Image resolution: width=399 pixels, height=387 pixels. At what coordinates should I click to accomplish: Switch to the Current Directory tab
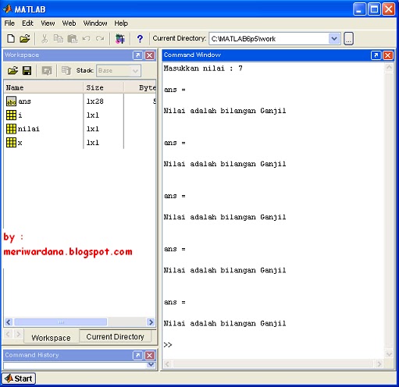115,336
